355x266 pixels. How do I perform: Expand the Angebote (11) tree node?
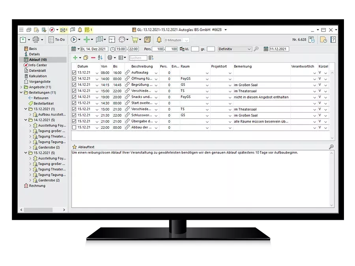21,87
